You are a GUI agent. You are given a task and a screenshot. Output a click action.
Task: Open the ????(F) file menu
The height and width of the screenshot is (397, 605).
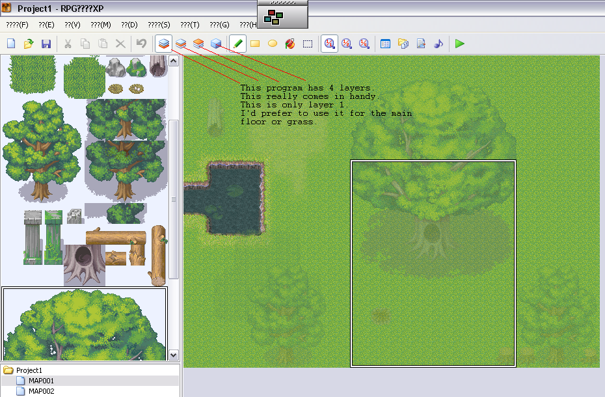(x=18, y=25)
